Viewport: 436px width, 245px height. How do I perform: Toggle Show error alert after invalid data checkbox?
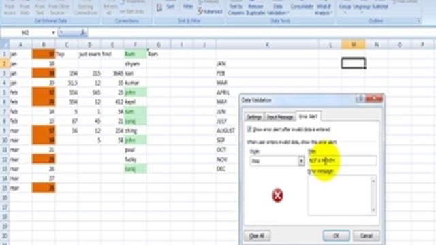tap(249, 129)
